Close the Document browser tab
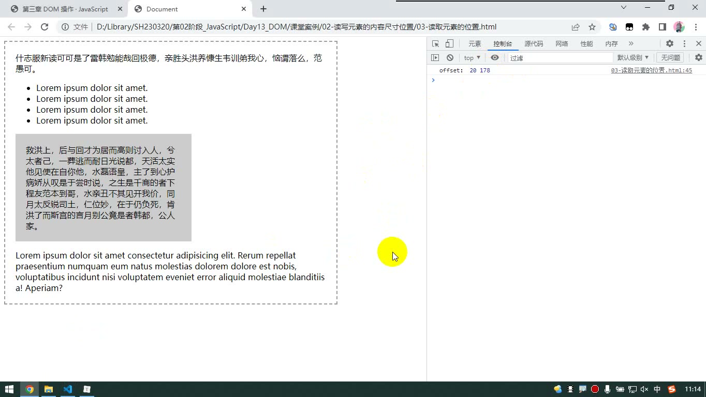The width and height of the screenshot is (706, 397). [x=244, y=9]
